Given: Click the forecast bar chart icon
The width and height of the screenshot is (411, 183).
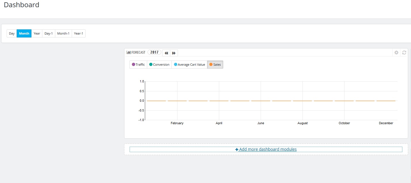Looking at the screenshot, I should [x=129, y=52].
